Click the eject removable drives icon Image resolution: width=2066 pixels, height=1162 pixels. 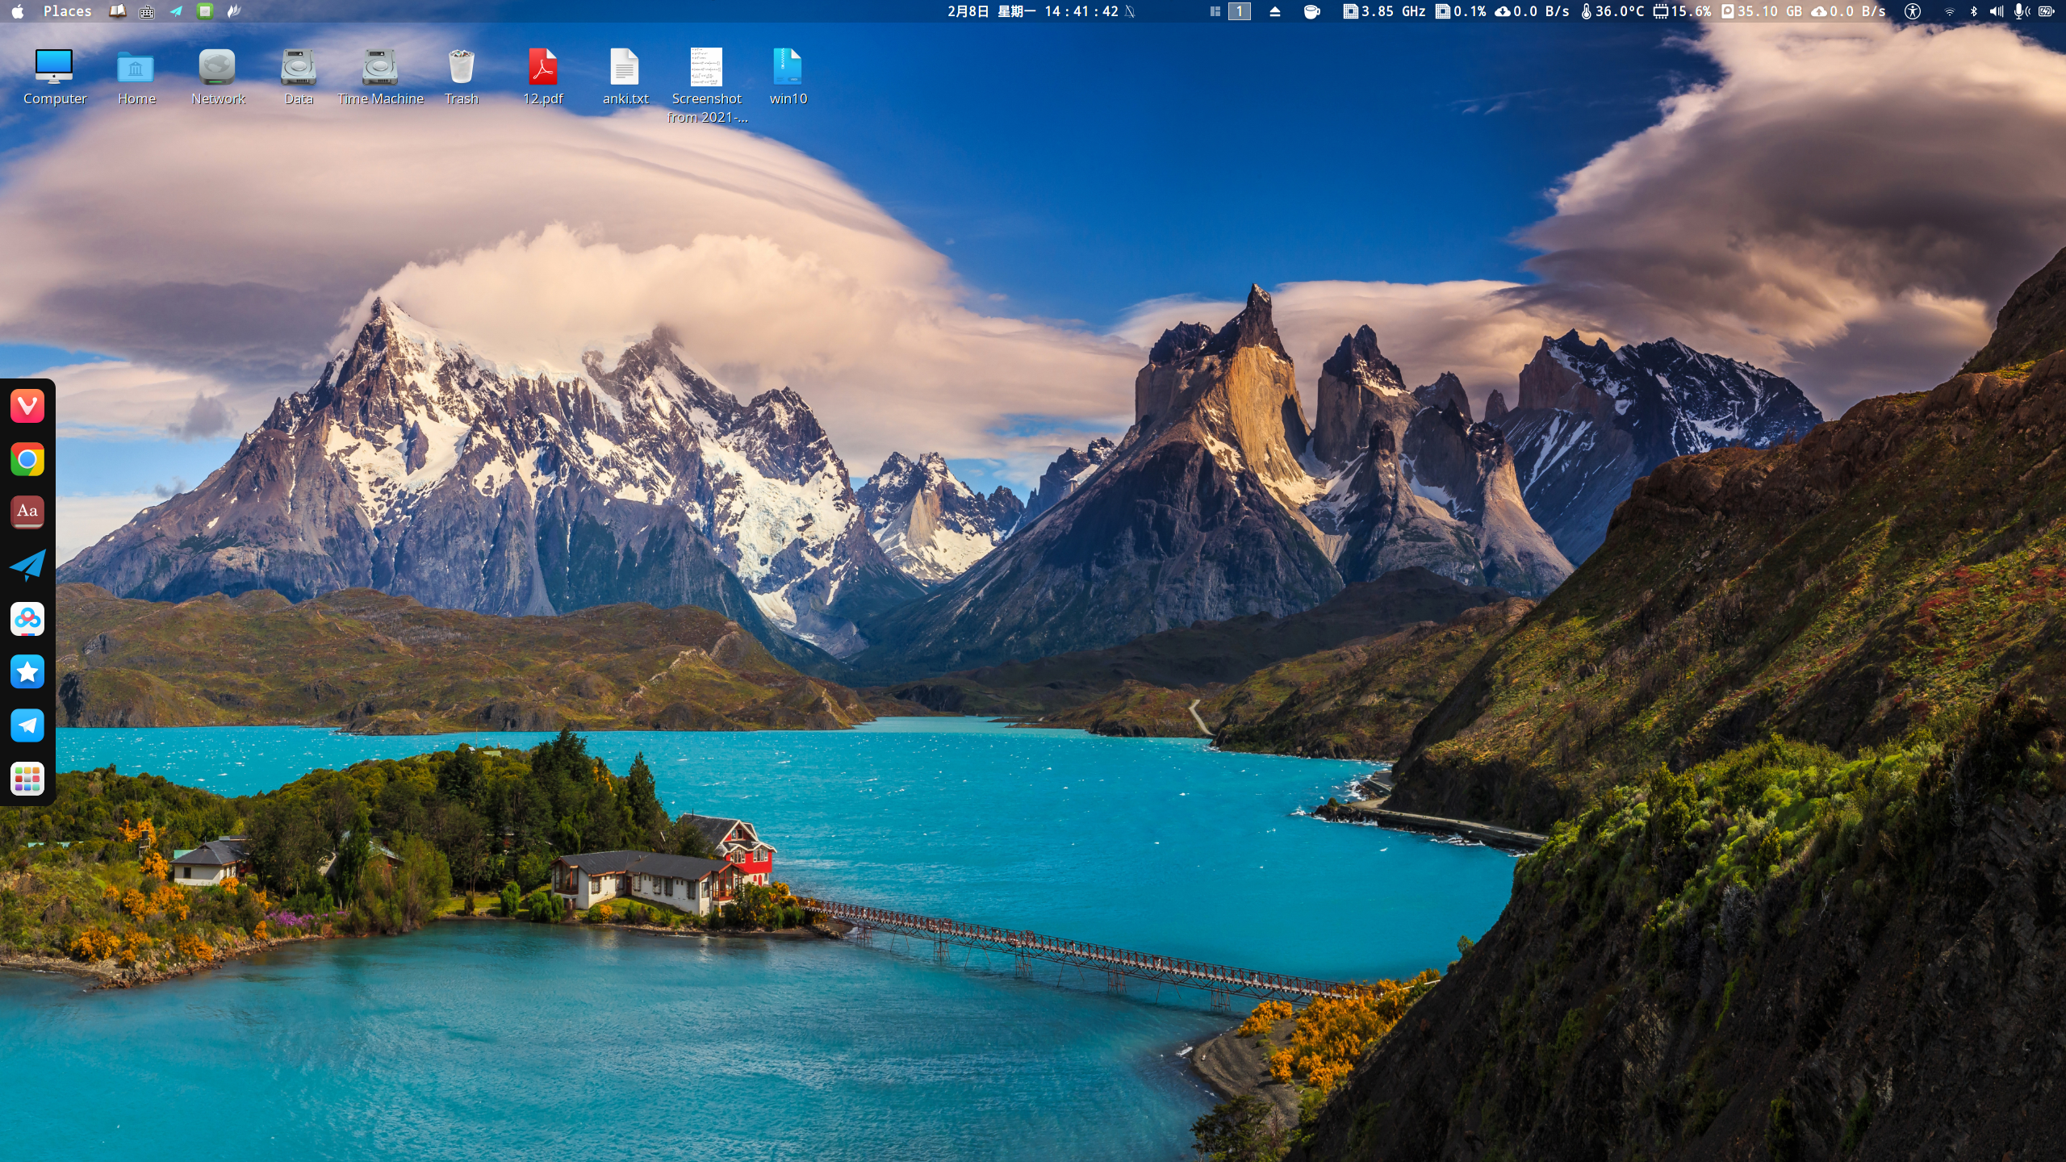1275,11
